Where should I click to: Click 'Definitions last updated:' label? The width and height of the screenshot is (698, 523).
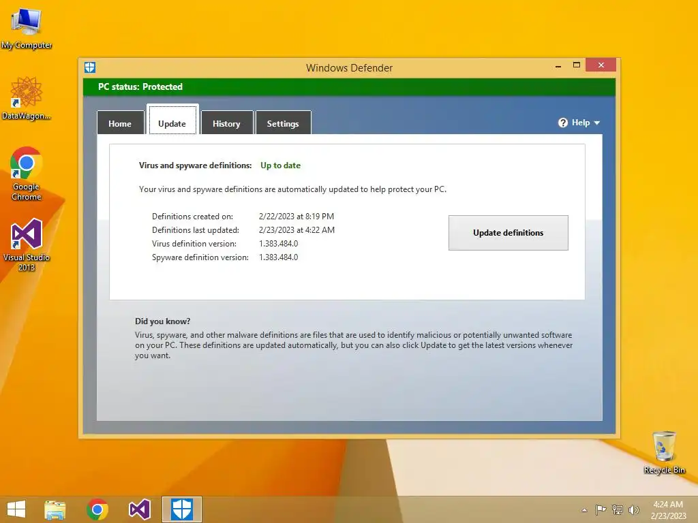196,230
